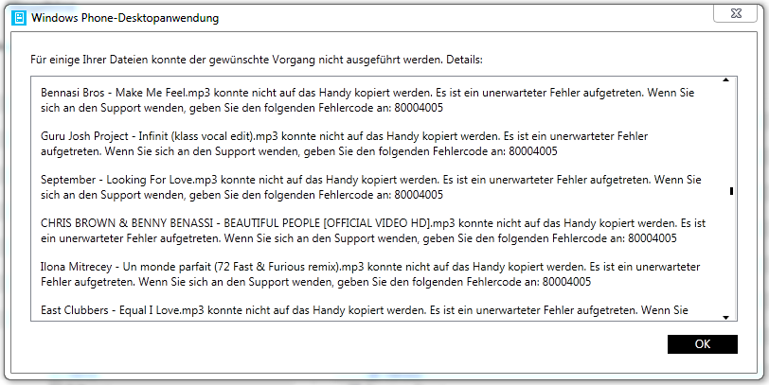Select the CHRIS BROWN & BENNY BENASSI error text

click(373, 231)
